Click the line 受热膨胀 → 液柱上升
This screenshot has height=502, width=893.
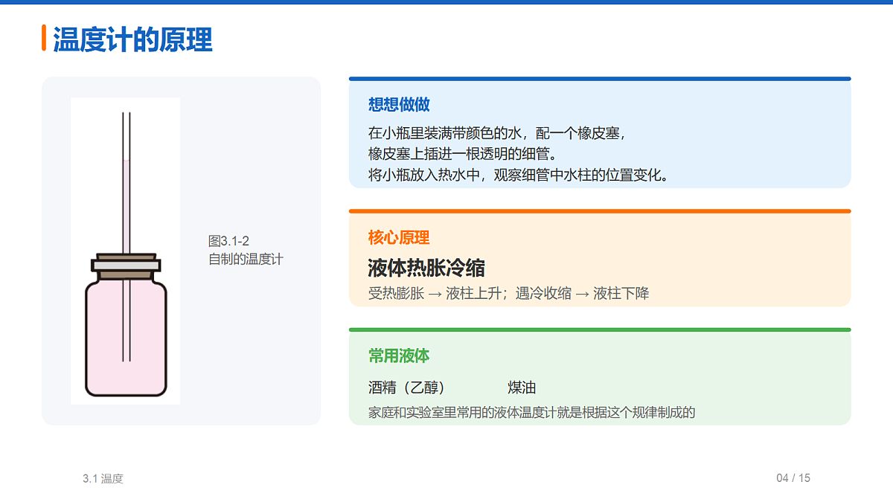click(508, 293)
